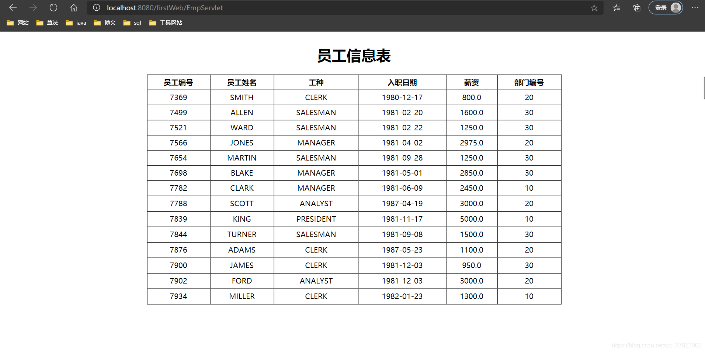Click the 薪资 column header
Image resolution: width=705 pixels, height=352 pixels.
click(x=472, y=82)
